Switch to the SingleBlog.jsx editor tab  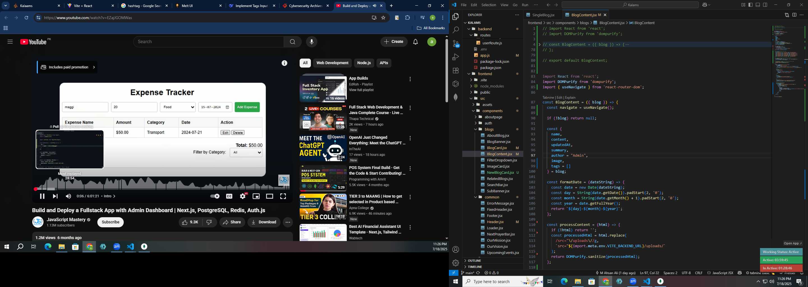pos(543,15)
